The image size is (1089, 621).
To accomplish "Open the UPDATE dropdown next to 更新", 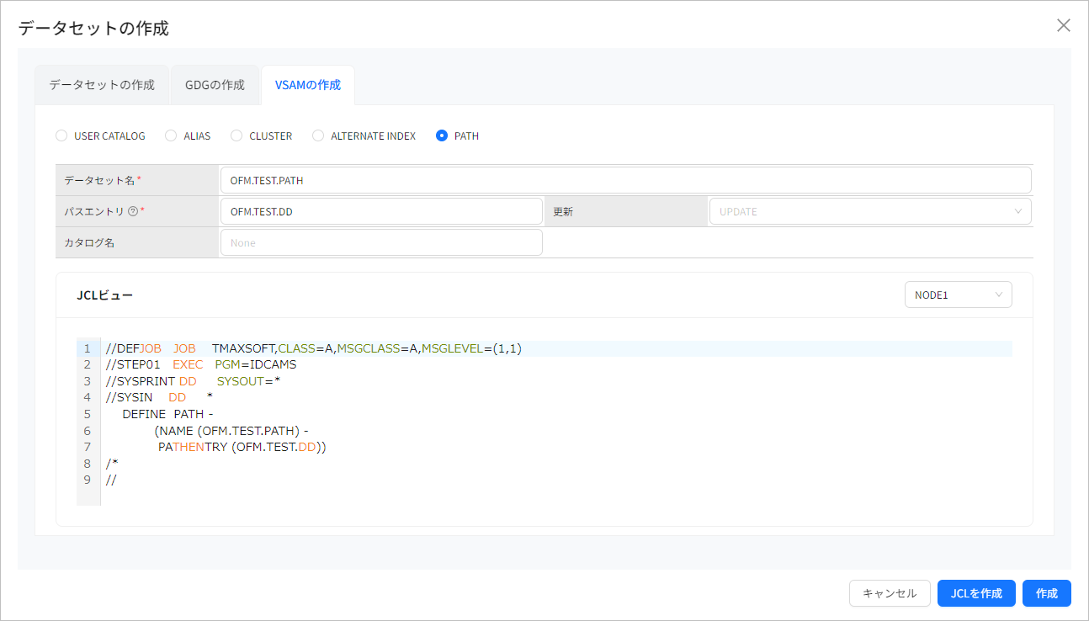I will point(870,210).
